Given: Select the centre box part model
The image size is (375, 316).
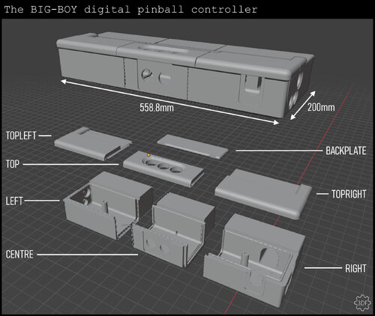Looking at the screenshot, I should click(x=173, y=230).
